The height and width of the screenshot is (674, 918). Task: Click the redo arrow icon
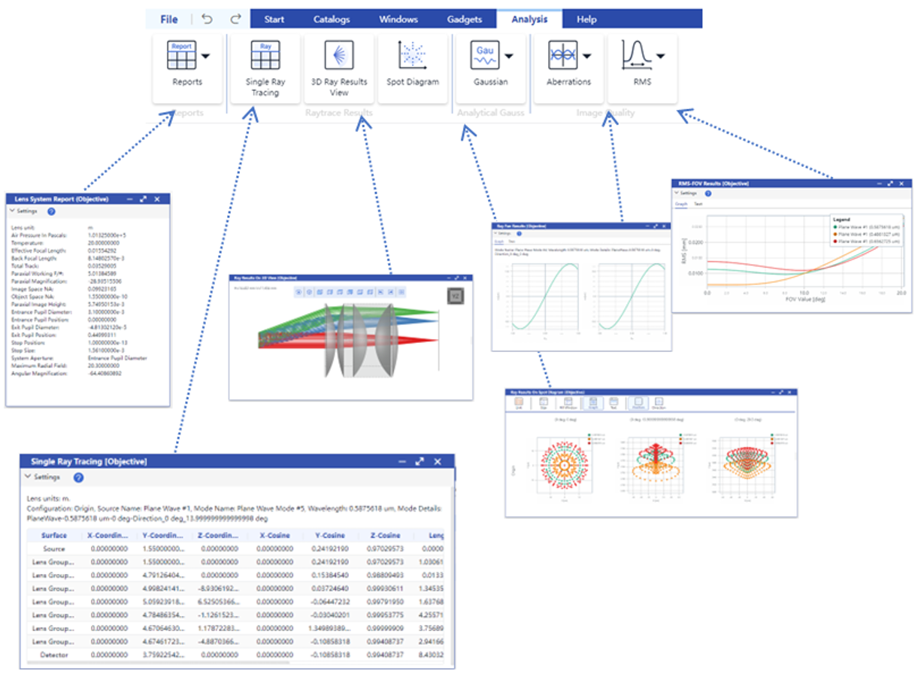point(235,19)
